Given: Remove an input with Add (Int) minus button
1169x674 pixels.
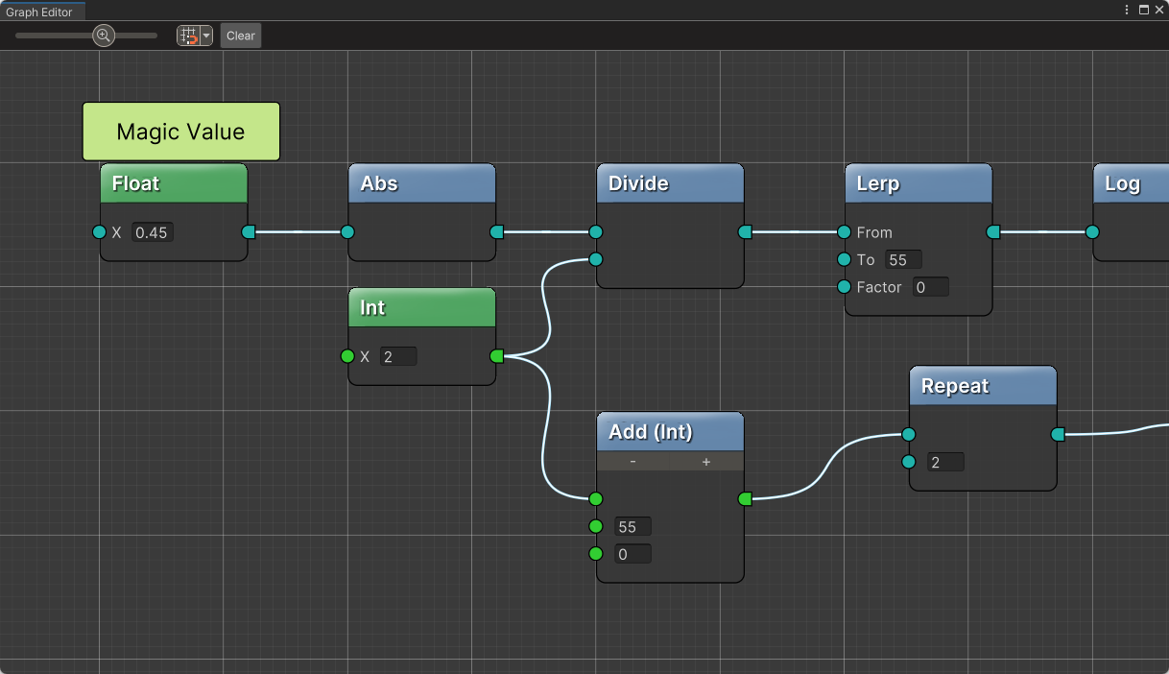Looking at the screenshot, I should [x=633, y=462].
